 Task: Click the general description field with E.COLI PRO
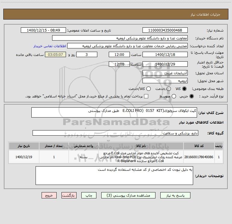114,112
